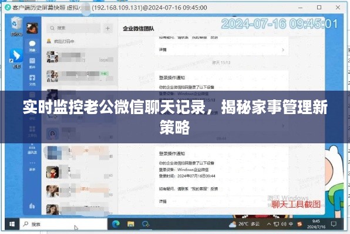Click the volume tray icon

[284, 224]
